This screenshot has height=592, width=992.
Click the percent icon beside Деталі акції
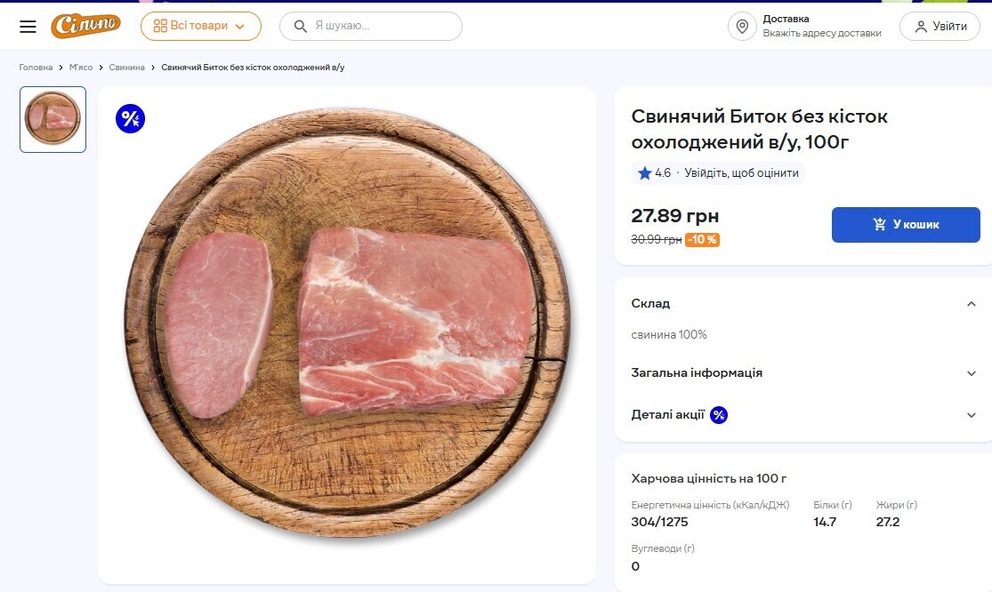(719, 415)
